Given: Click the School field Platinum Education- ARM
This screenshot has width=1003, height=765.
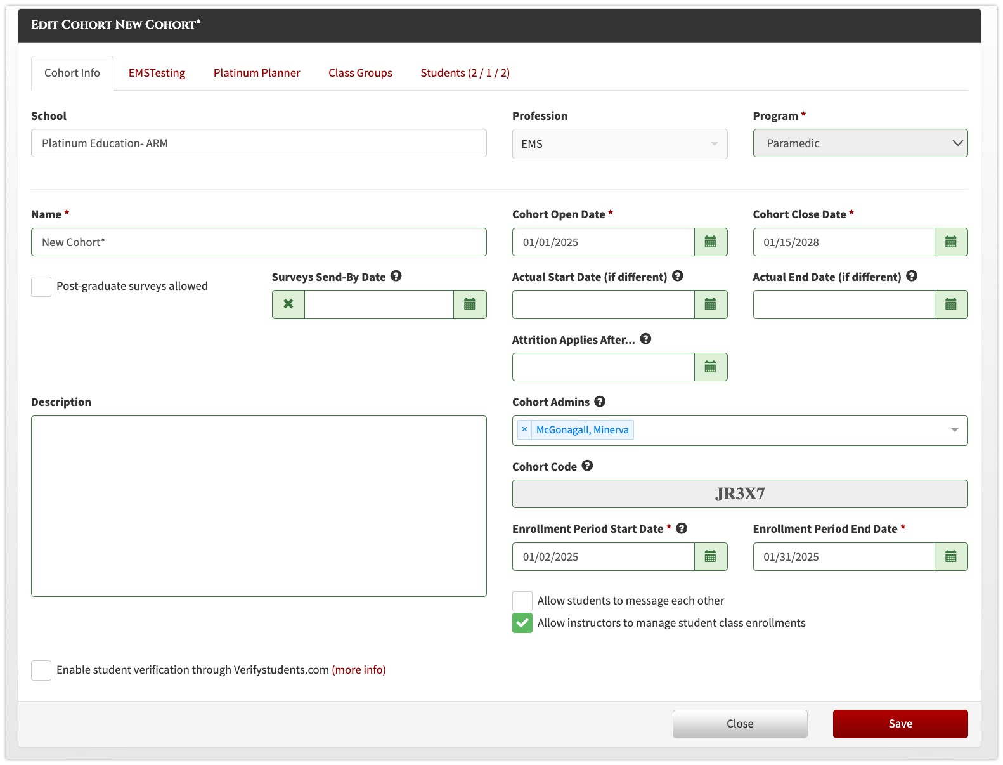Looking at the screenshot, I should 259,143.
